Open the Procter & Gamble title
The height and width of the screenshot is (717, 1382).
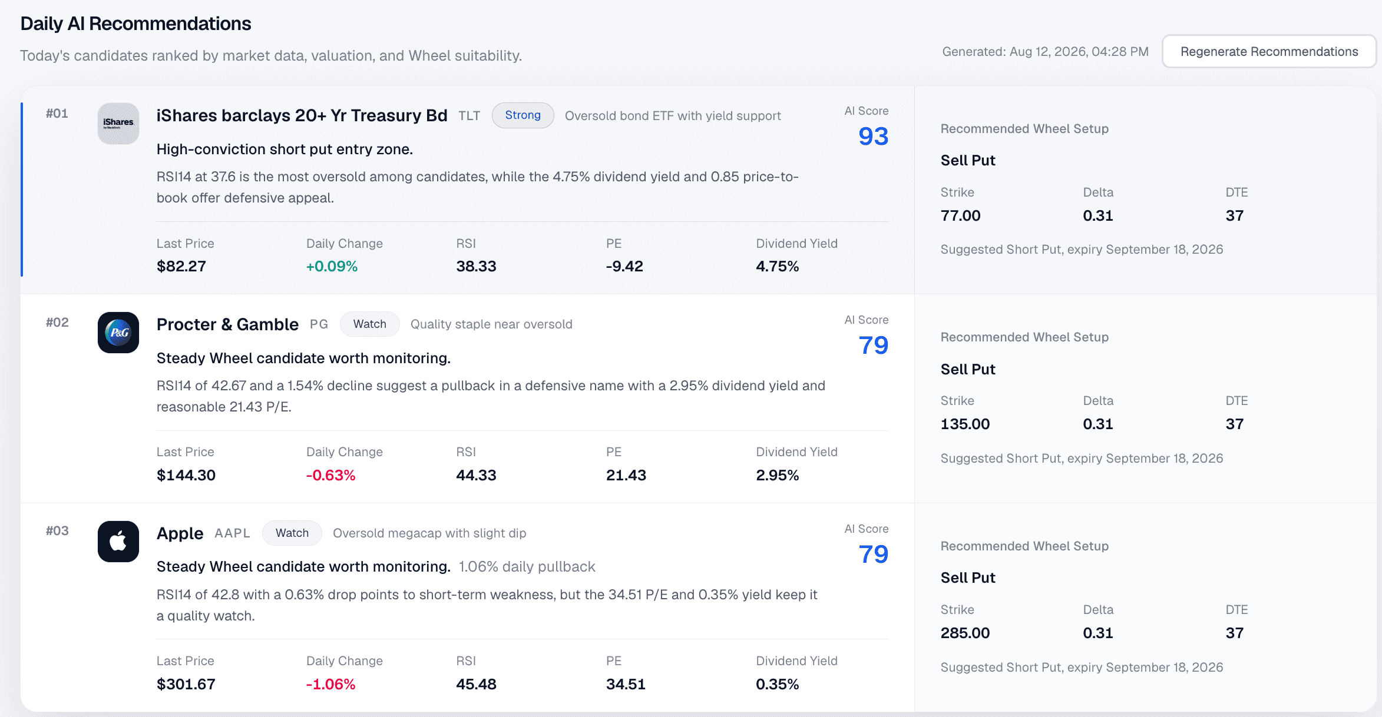(228, 324)
